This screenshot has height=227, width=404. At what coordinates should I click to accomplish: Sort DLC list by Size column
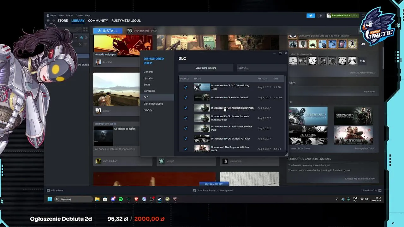(x=276, y=79)
